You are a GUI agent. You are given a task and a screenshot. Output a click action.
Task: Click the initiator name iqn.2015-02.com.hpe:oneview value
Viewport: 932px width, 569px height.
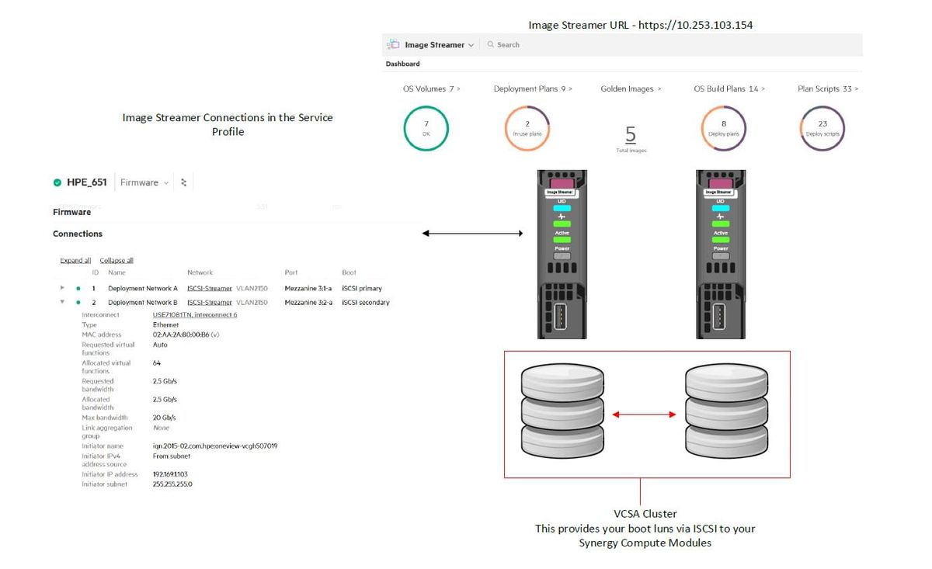[x=215, y=446]
